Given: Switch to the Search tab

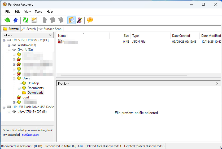Looking at the screenshot, I should 29,29.
